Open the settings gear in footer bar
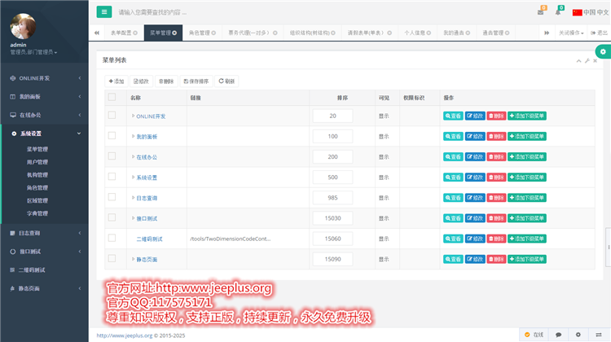This screenshot has height=342, width=611. (x=578, y=334)
